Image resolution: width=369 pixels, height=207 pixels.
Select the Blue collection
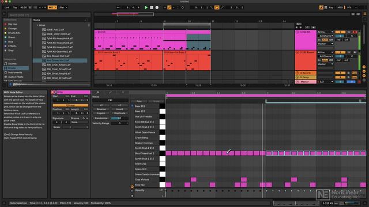coord(10,42)
